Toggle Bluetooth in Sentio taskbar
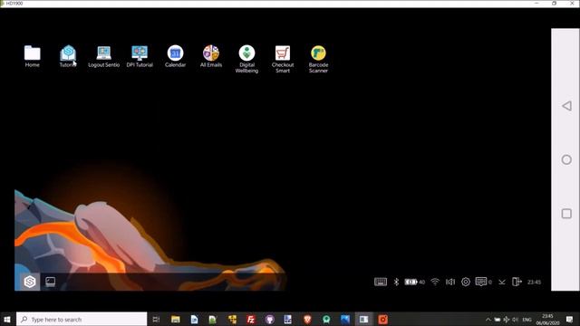The image size is (580, 326). (x=396, y=282)
